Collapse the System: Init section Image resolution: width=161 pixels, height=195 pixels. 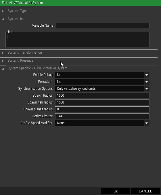point(3,19)
